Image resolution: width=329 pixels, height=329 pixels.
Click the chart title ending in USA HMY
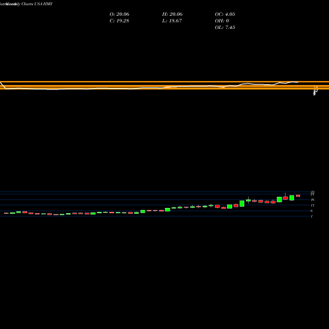(x=26, y=4)
